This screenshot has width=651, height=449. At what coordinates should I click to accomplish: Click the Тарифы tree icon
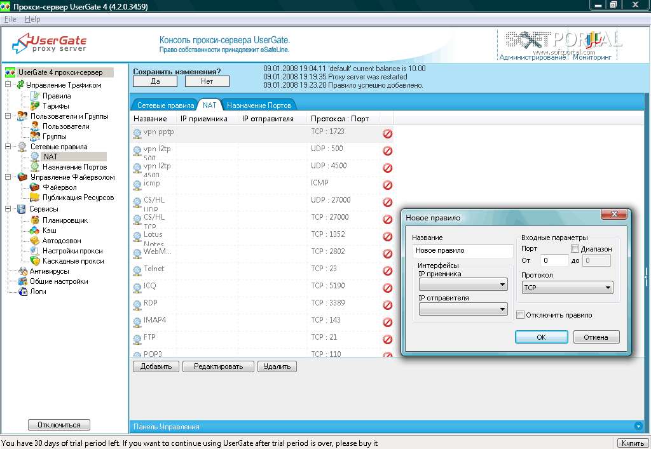click(x=35, y=106)
